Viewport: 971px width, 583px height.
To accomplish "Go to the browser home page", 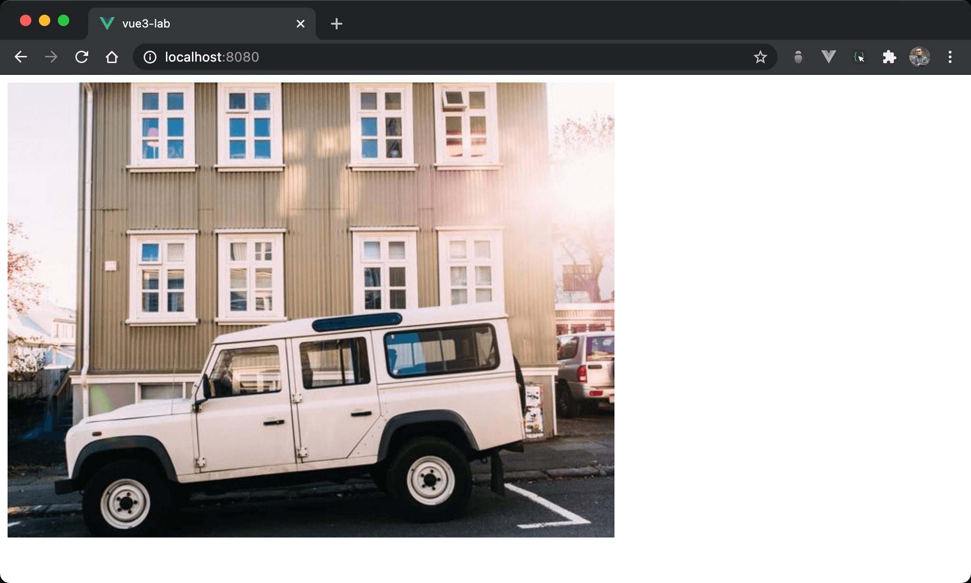I will [x=112, y=57].
